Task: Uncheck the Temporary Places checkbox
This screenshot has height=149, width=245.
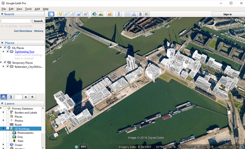Action: [5, 62]
